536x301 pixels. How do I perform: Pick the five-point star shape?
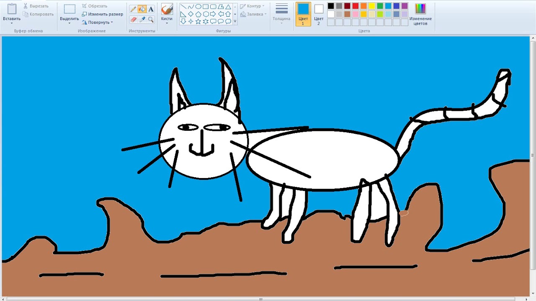[198, 21]
